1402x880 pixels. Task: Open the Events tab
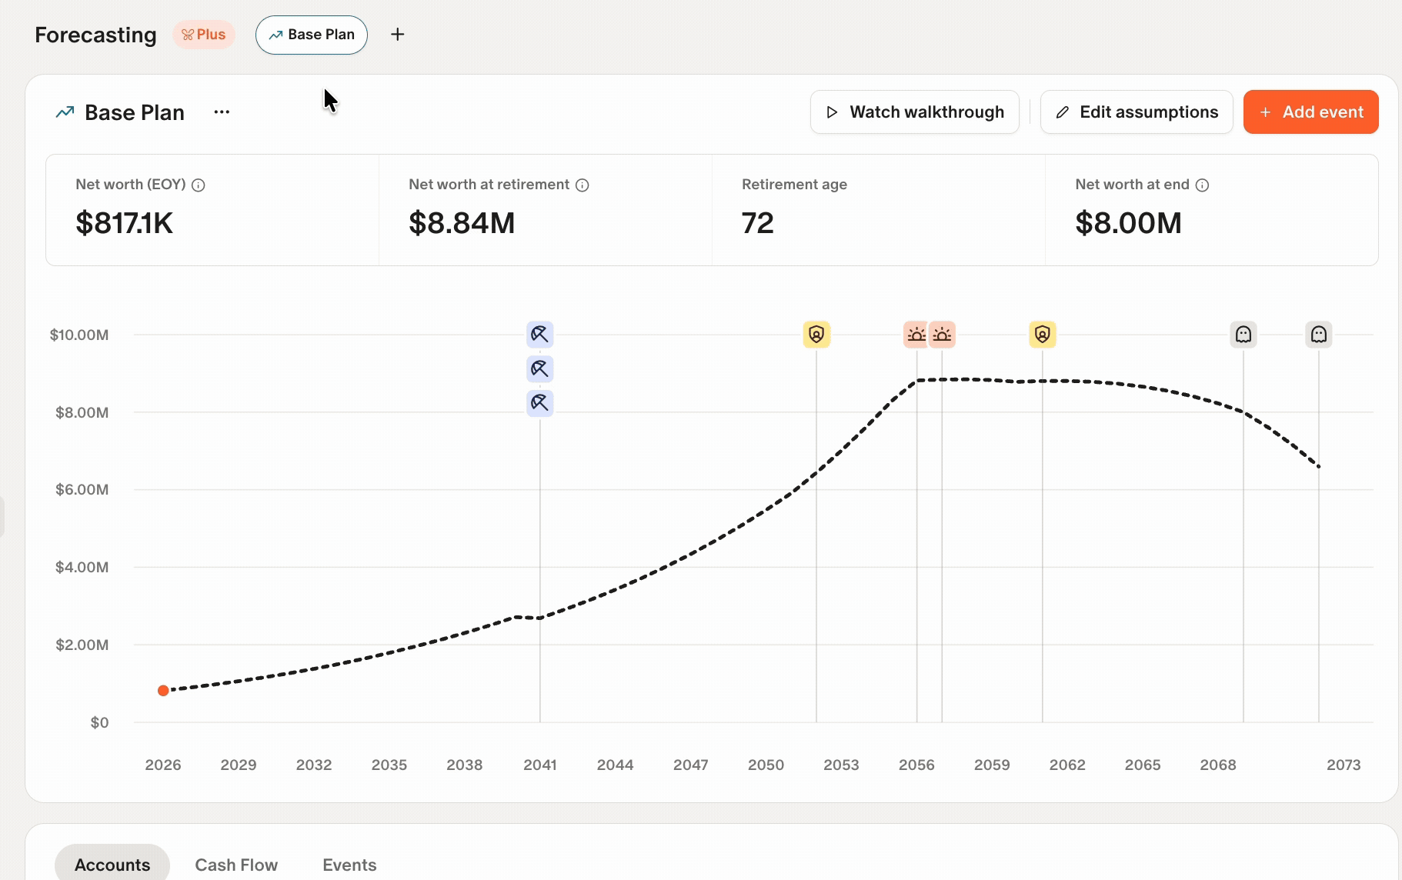point(349,865)
